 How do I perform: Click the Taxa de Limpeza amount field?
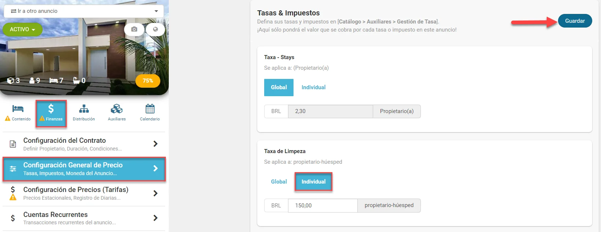click(323, 206)
